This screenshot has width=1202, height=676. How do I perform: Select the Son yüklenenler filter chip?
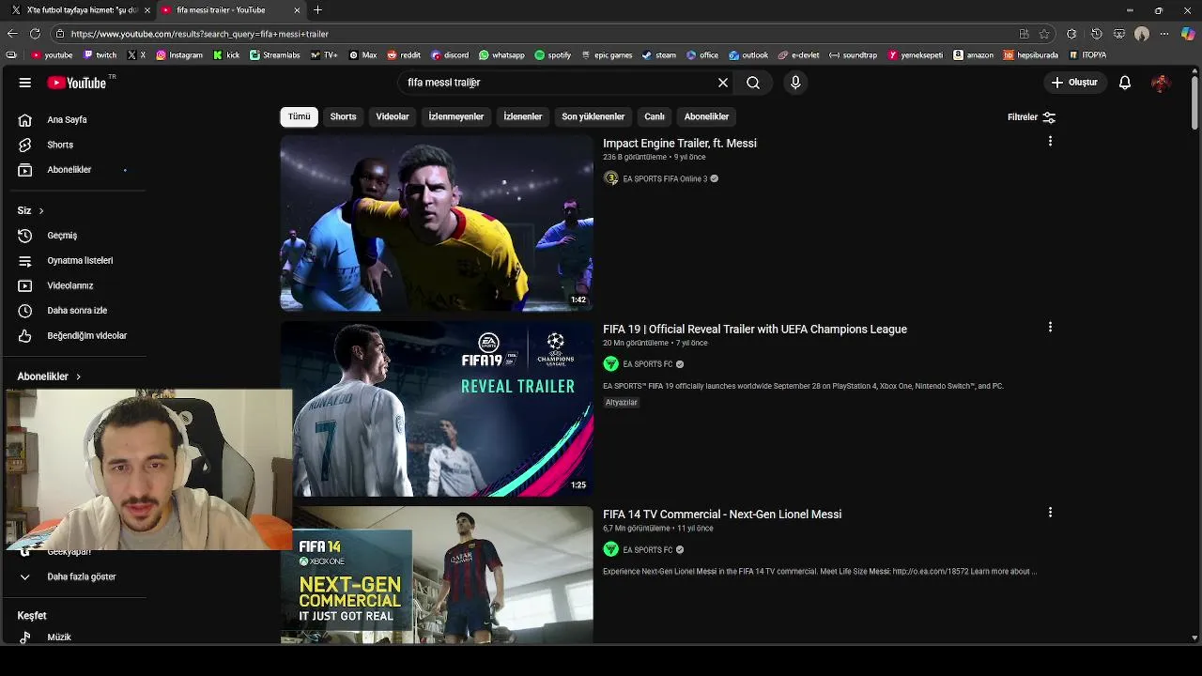(593, 116)
